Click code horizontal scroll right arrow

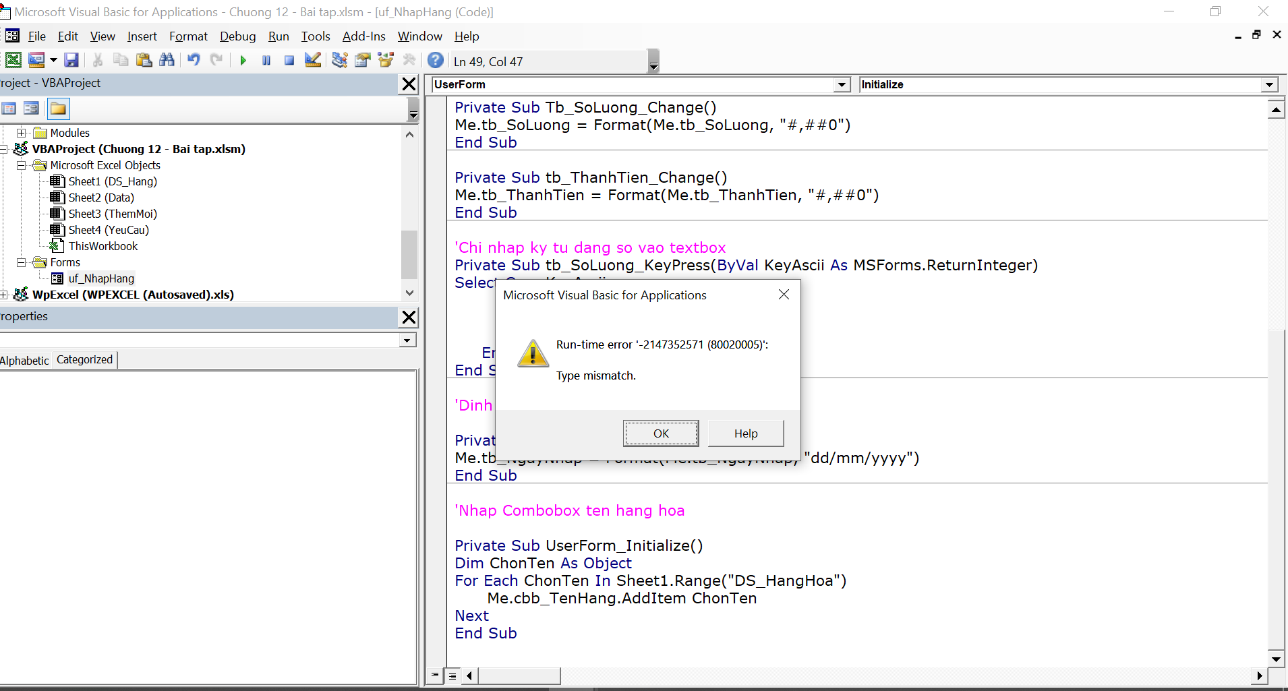pos(1259,675)
